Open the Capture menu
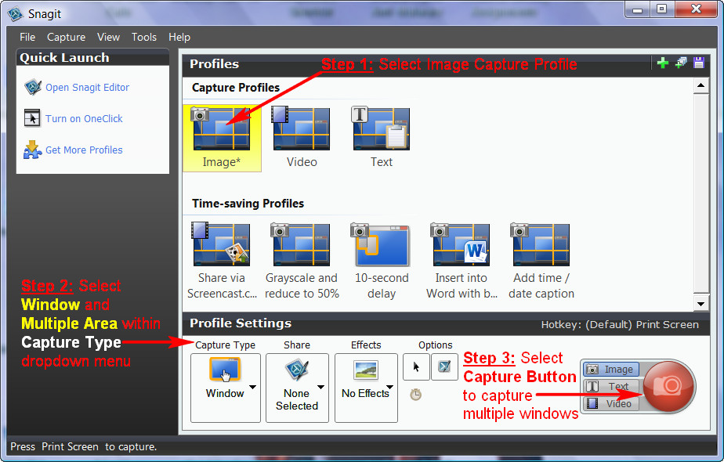The image size is (724, 462). point(66,37)
